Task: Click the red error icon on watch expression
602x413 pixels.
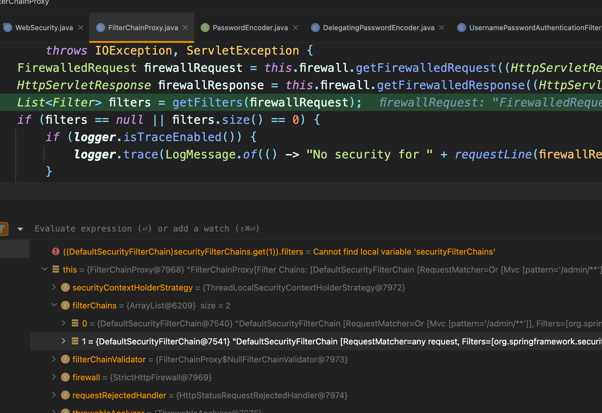Action: coord(56,252)
